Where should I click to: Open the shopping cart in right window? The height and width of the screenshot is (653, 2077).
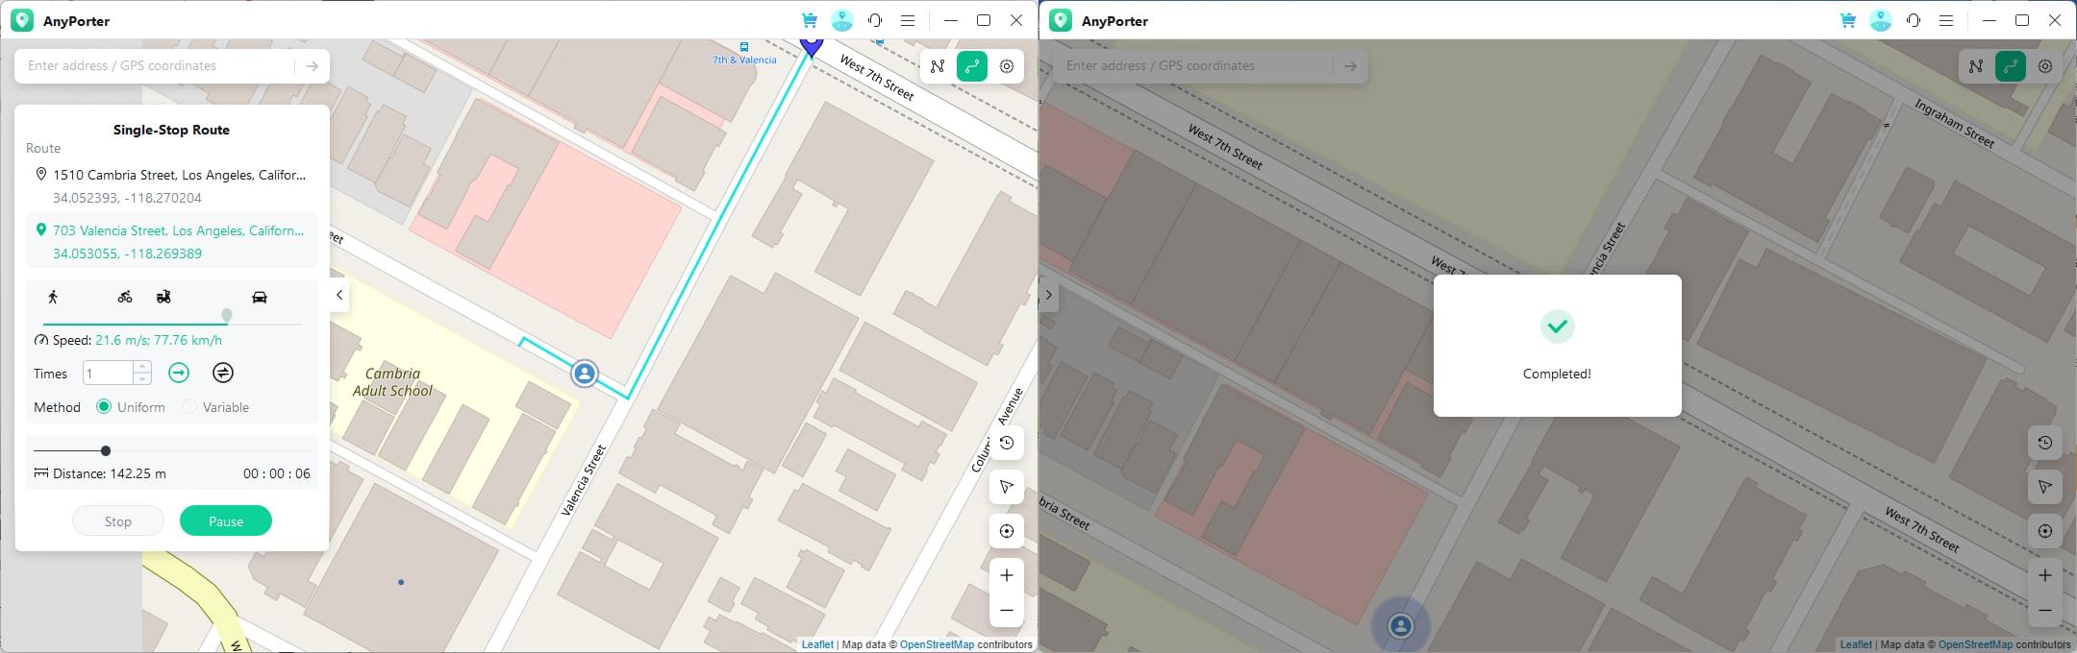(1848, 20)
